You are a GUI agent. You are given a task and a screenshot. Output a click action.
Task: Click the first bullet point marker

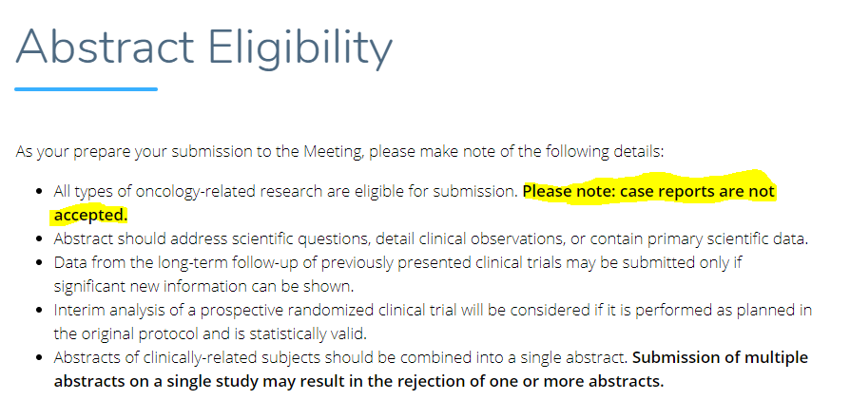[x=38, y=191]
